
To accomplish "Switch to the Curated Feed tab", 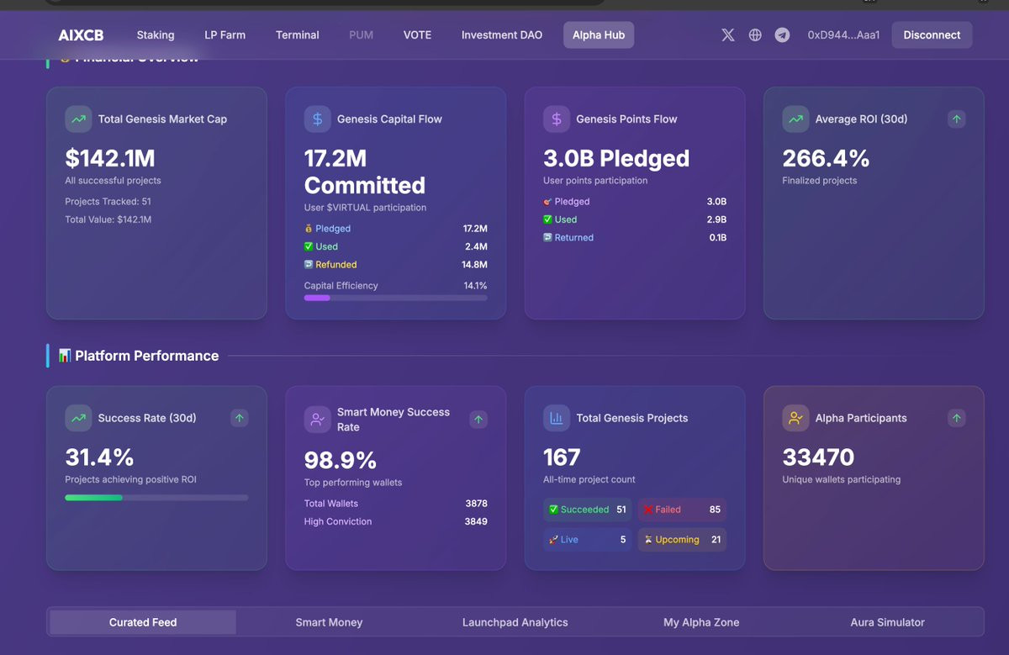I will click(x=143, y=622).
